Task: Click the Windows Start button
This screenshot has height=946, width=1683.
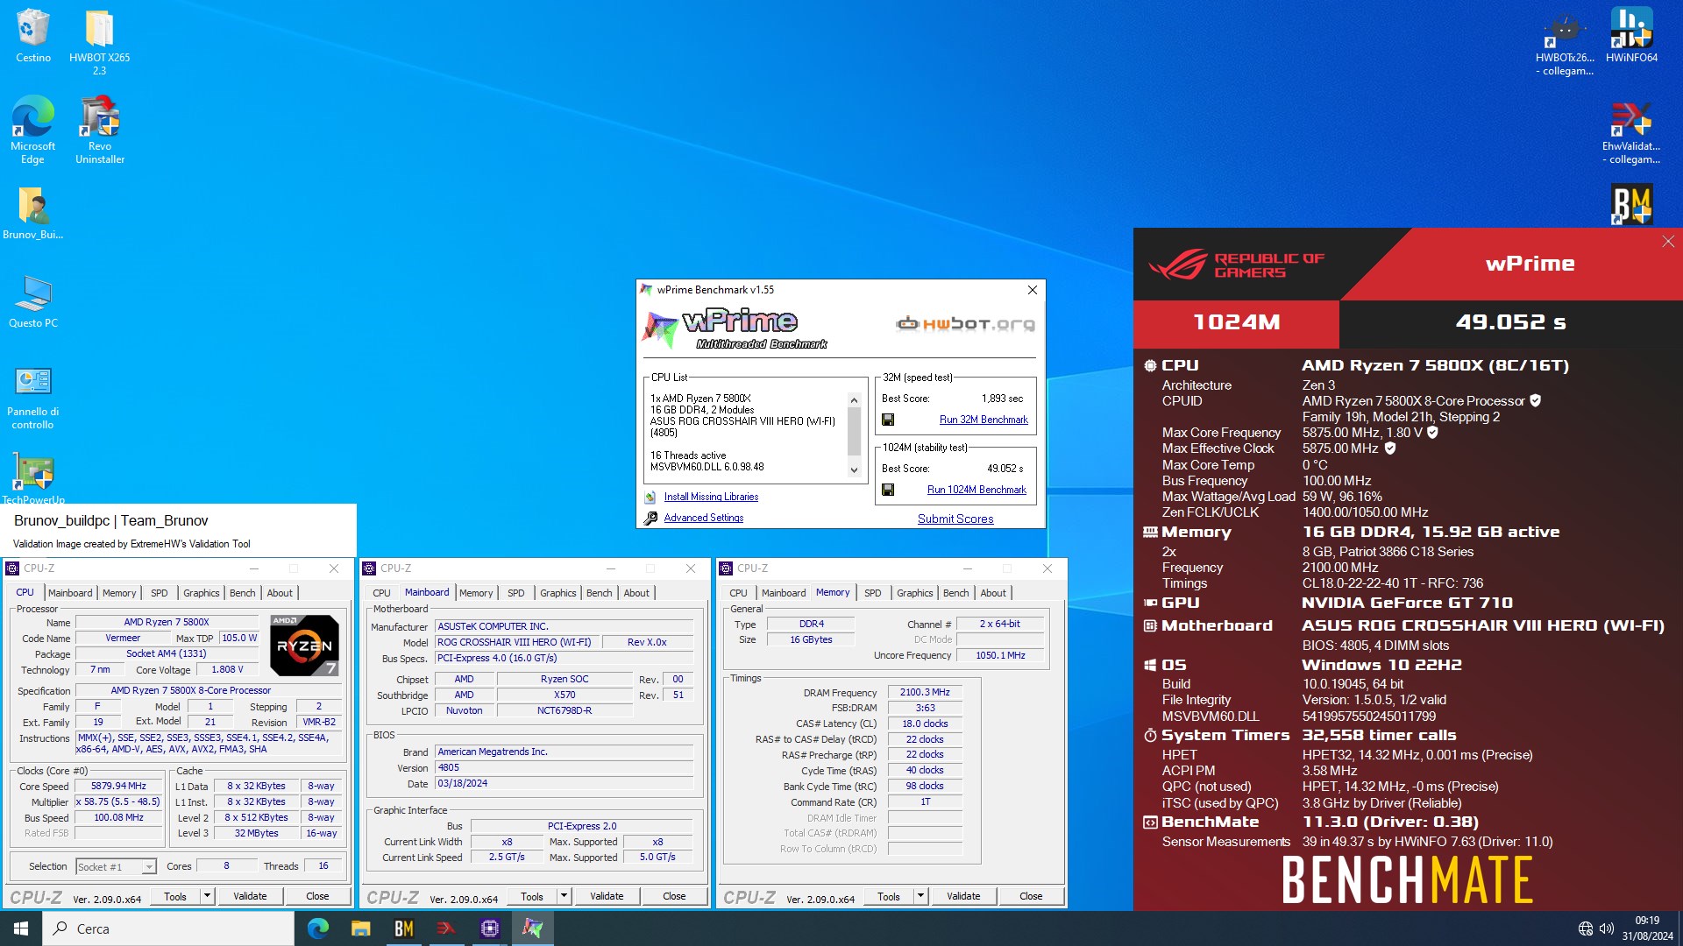Action: (x=21, y=928)
